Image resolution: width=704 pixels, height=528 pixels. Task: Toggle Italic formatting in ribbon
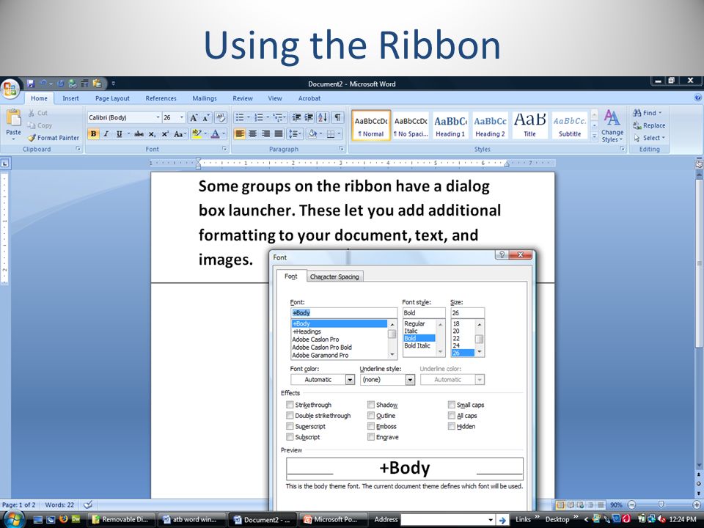coord(106,133)
